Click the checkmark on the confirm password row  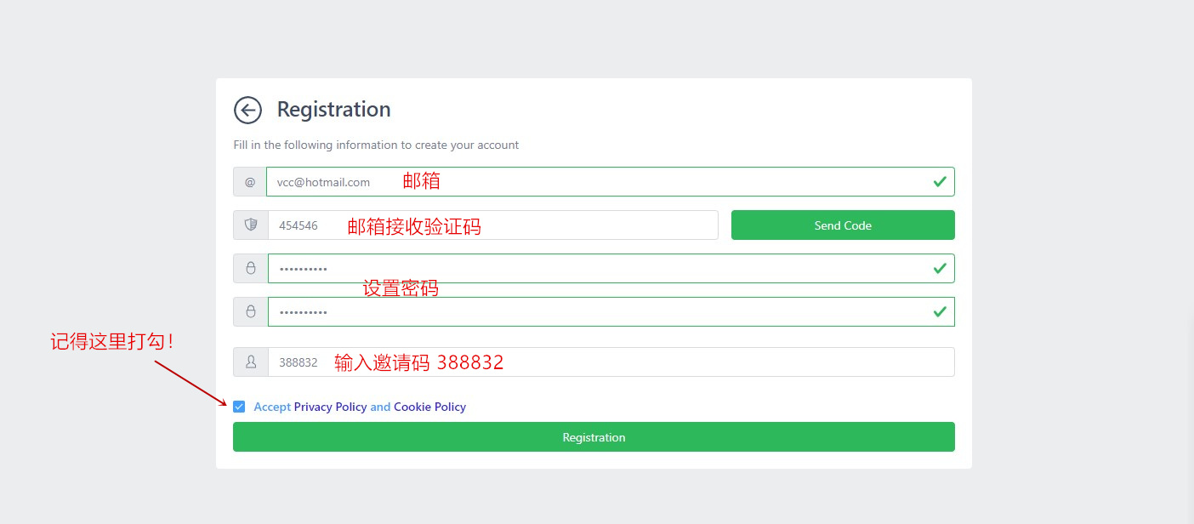pyautogui.click(x=940, y=311)
